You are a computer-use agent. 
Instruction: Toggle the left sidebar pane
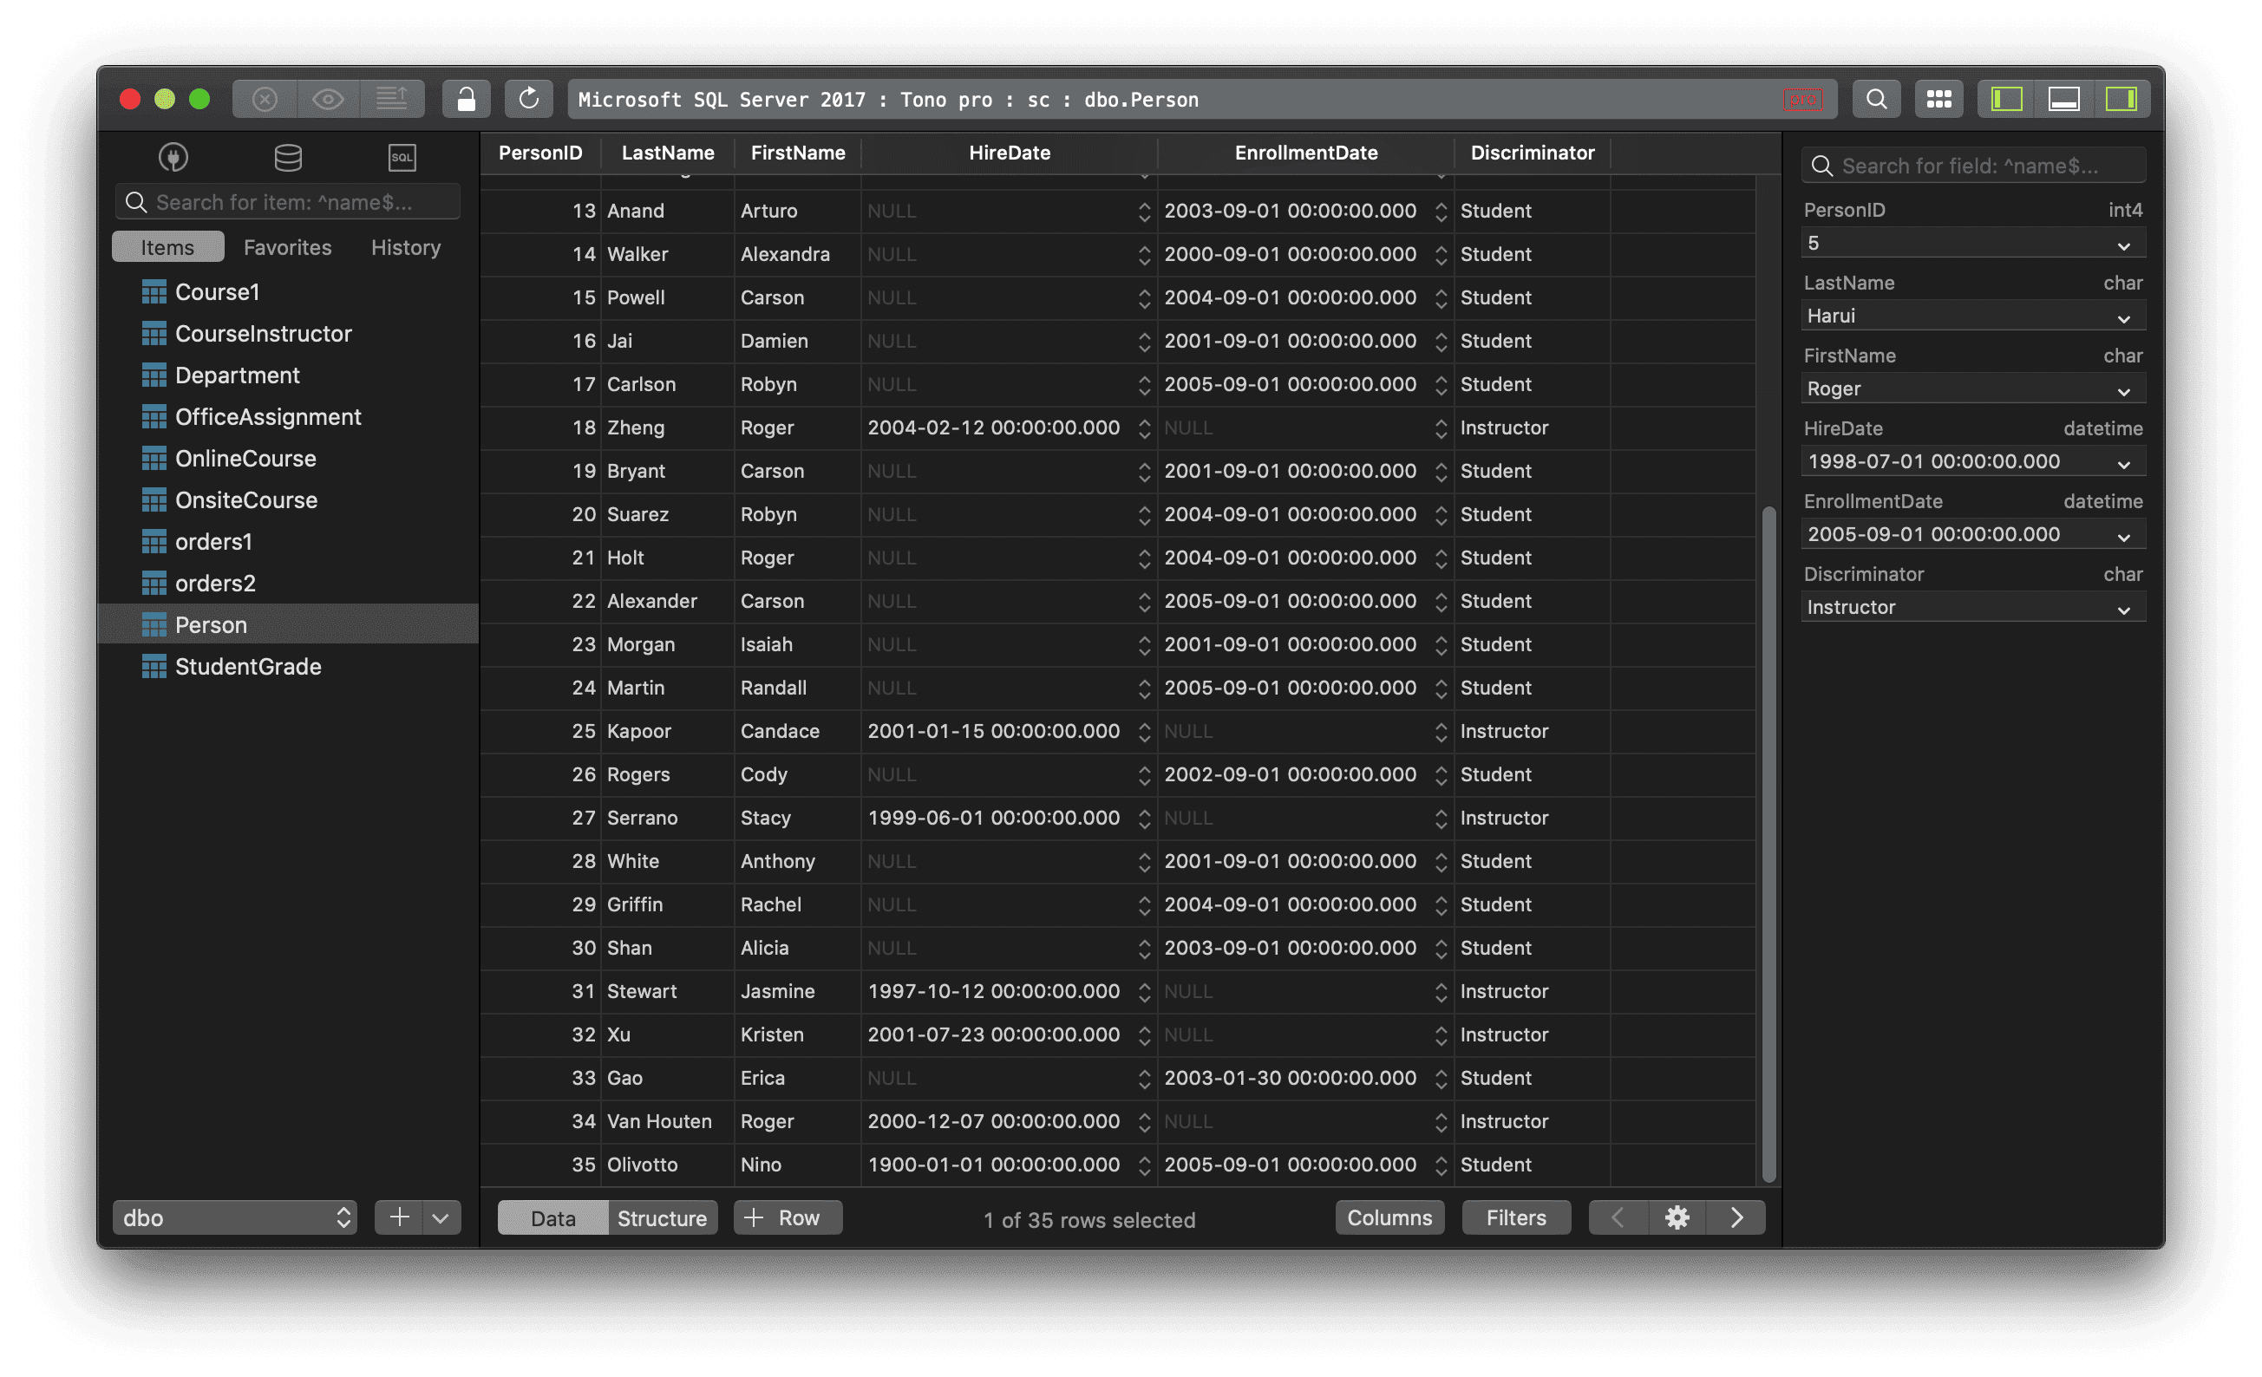pyautogui.click(x=2007, y=99)
